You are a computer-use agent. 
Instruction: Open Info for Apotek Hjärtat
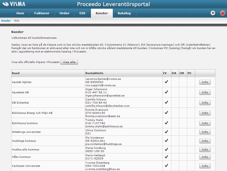205,82
